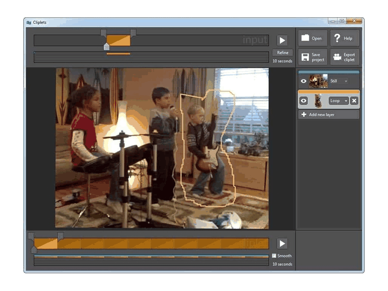Click the input timeline start handle
This screenshot has width=388, height=291.
104,32
